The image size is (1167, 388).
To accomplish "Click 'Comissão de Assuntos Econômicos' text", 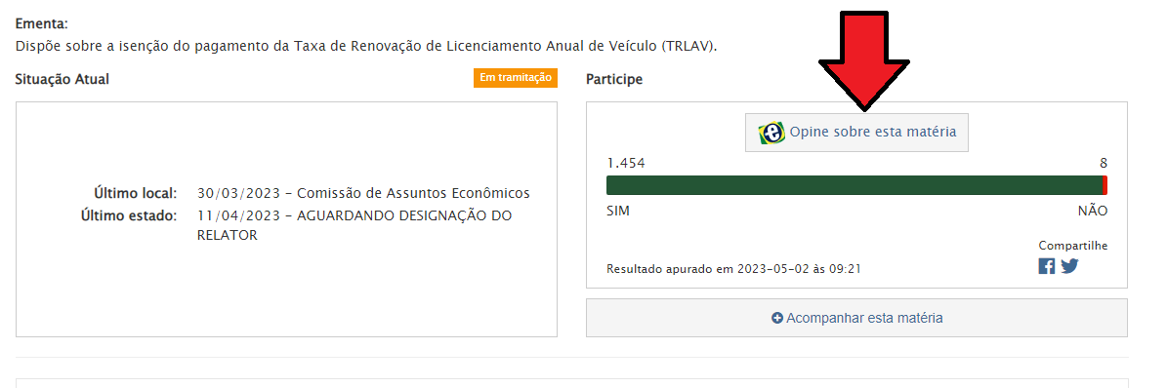I will tap(413, 193).
